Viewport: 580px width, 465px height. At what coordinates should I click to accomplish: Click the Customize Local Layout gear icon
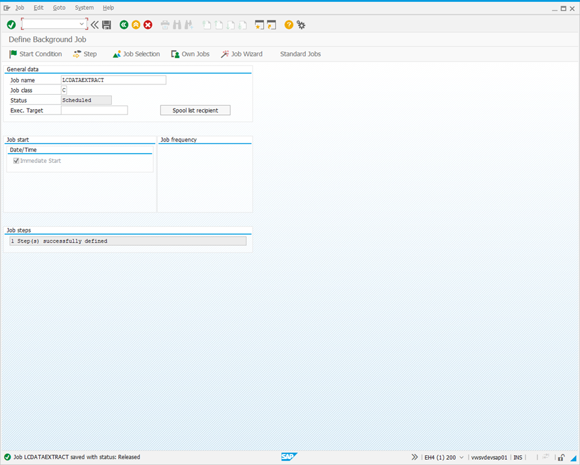(300, 24)
